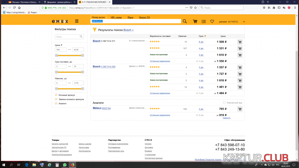The height and width of the screenshot is (168, 299).
Task: Open the Оптовым покупателям footer link
Action: point(118,144)
